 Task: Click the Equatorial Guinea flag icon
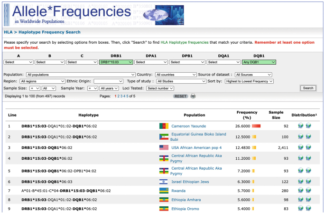click(x=164, y=137)
